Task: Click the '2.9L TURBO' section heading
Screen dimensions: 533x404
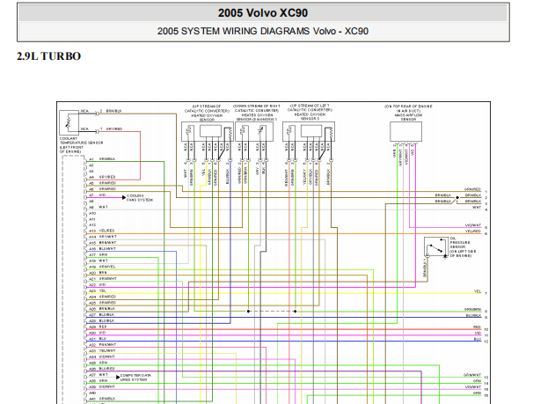Action: tap(48, 56)
